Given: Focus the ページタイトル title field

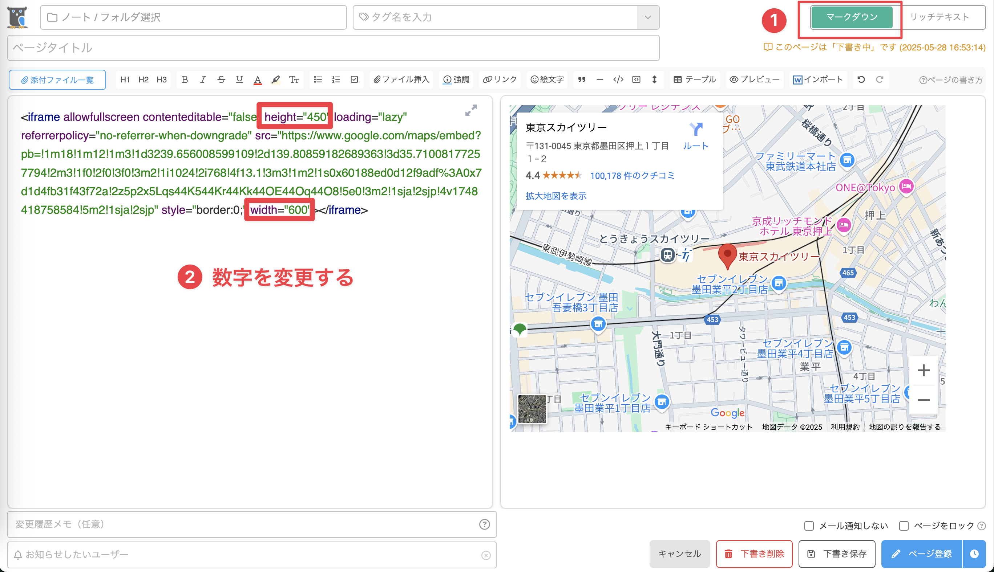Looking at the screenshot, I should 334,48.
